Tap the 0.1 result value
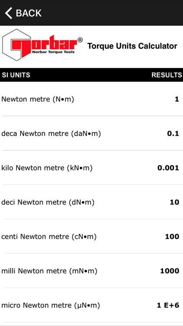Image resolution: width=183 pixels, height=326 pixels. [173, 133]
